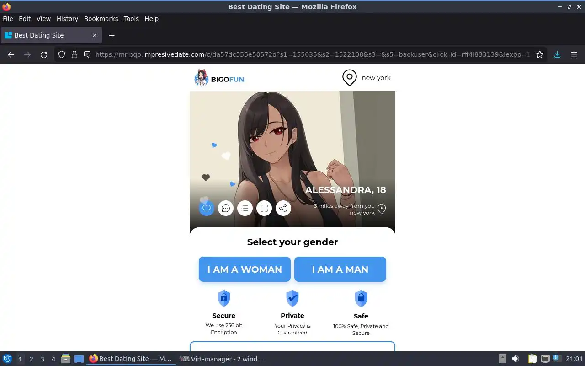
Task: Click the padlock site security icon
Action: tap(74, 54)
